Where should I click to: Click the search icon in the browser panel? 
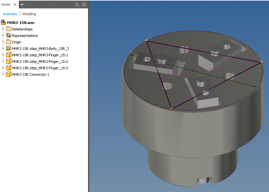76,5
